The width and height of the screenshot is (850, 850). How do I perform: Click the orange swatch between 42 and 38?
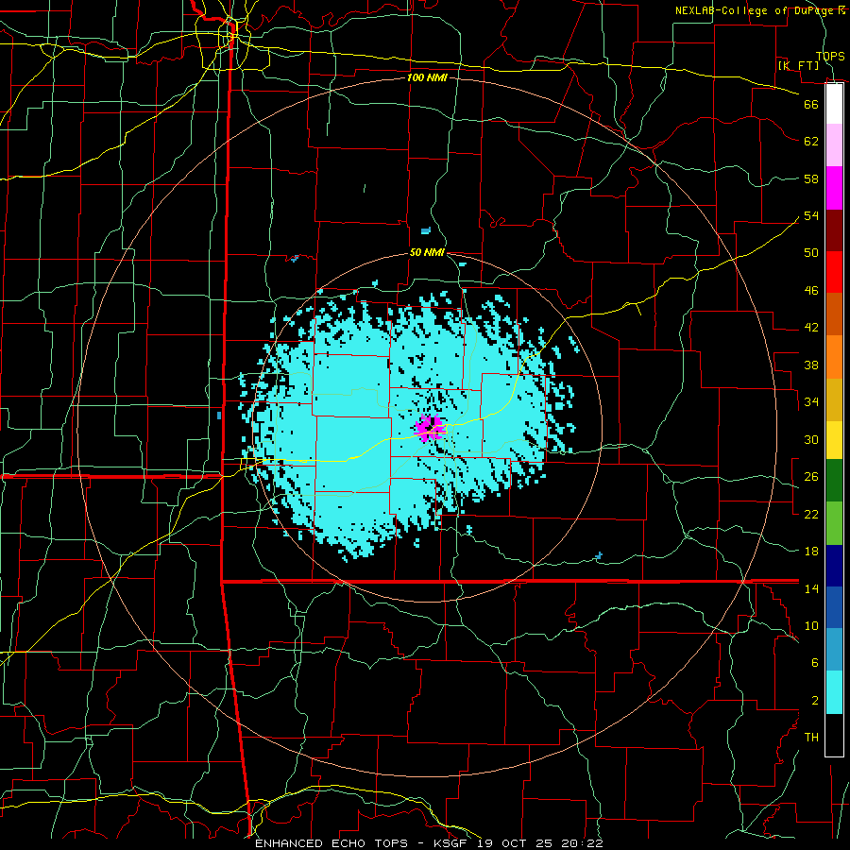point(834,357)
